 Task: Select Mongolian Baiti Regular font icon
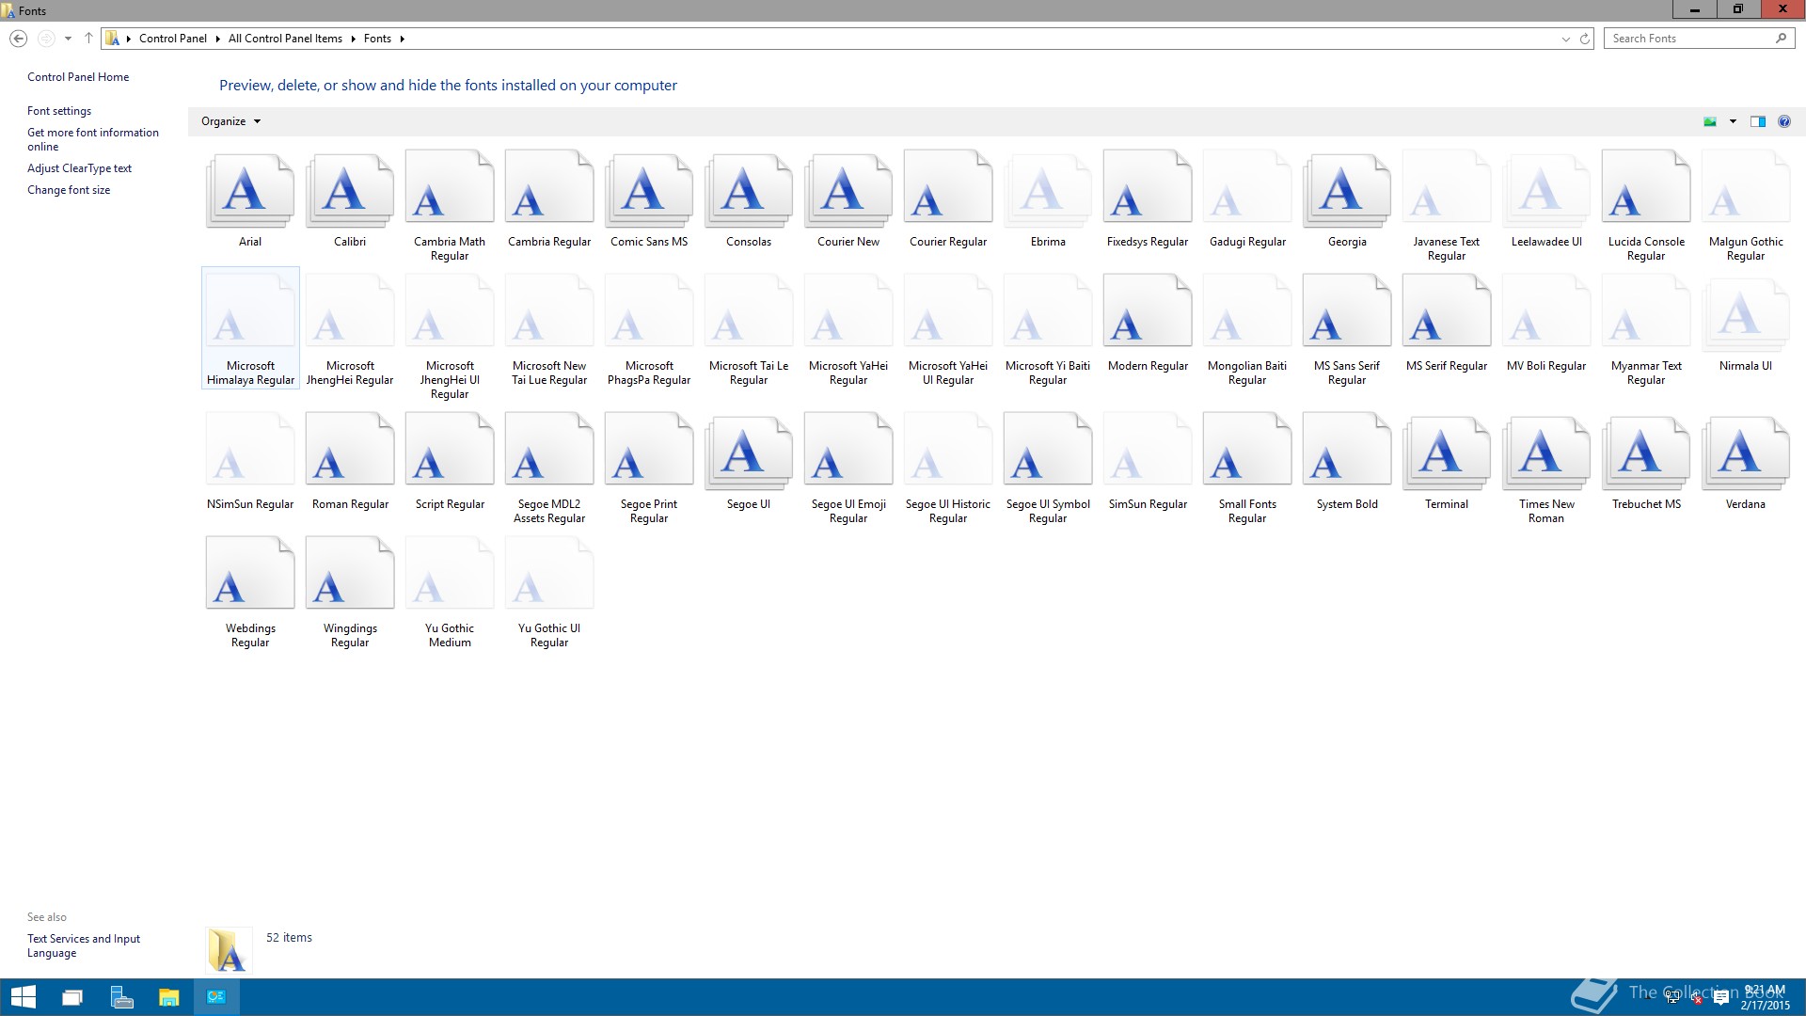coord(1247,311)
